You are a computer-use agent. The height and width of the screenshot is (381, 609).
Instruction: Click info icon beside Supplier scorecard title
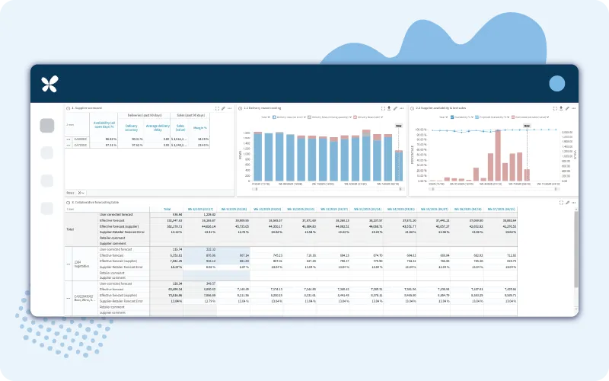pyautogui.click(x=69, y=109)
